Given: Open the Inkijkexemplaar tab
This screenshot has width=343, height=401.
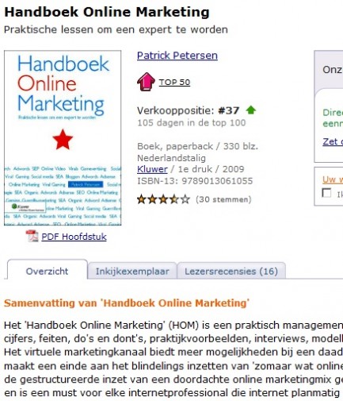Looking at the screenshot, I should 132,272.
